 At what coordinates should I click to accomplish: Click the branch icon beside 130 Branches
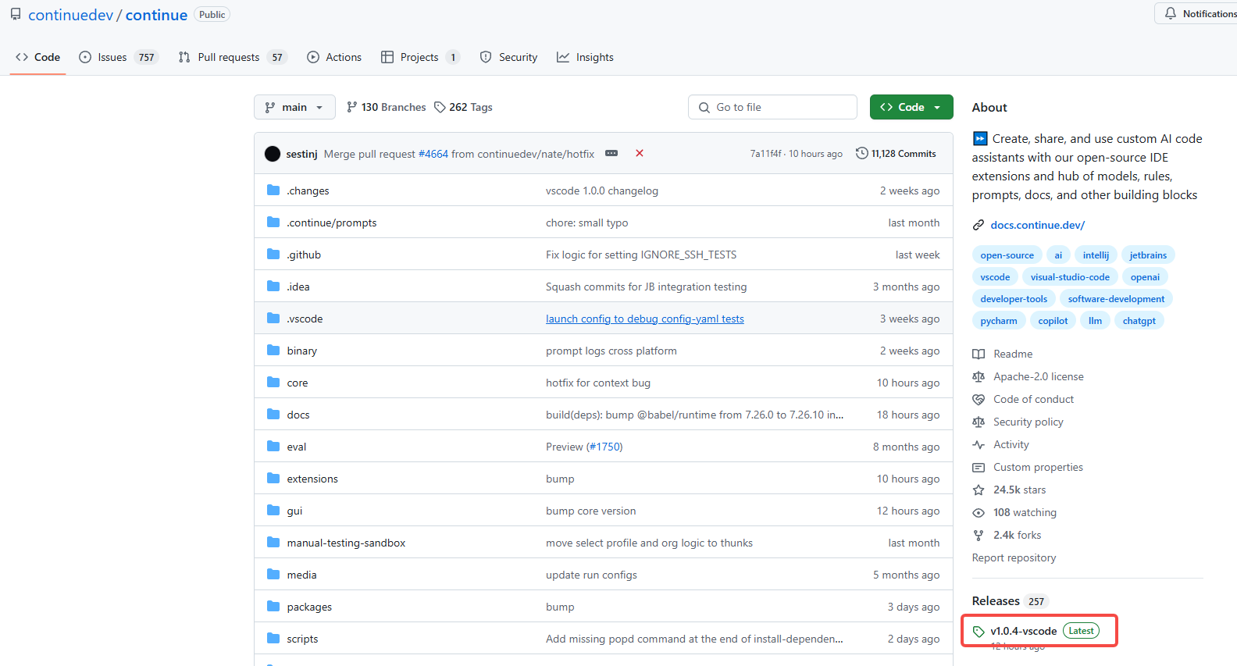point(352,107)
